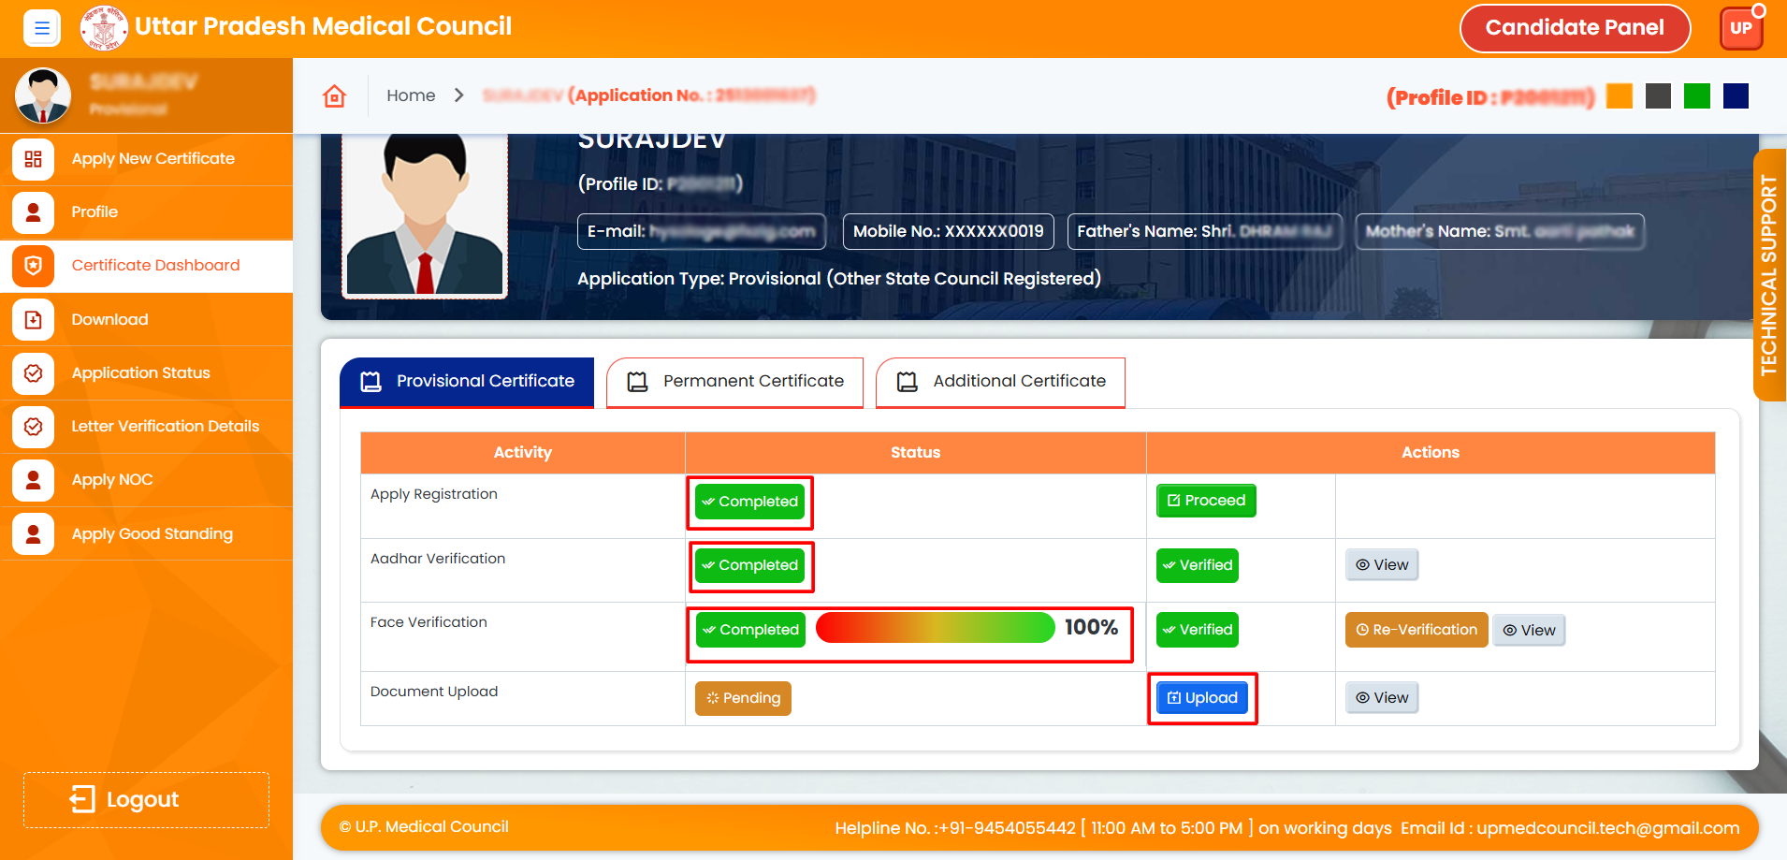Image resolution: width=1787 pixels, height=860 pixels.
Task: View the Aadhar Verification details
Action: [1381, 565]
